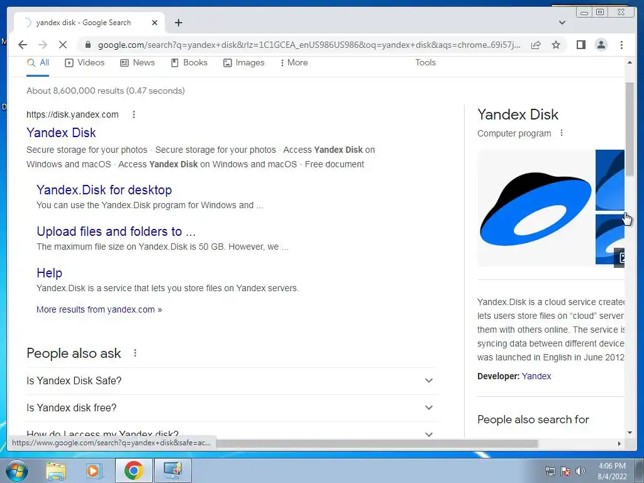The width and height of the screenshot is (644, 483).
Task: Bookmark this page with the star icon
Action: (x=556, y=45)
